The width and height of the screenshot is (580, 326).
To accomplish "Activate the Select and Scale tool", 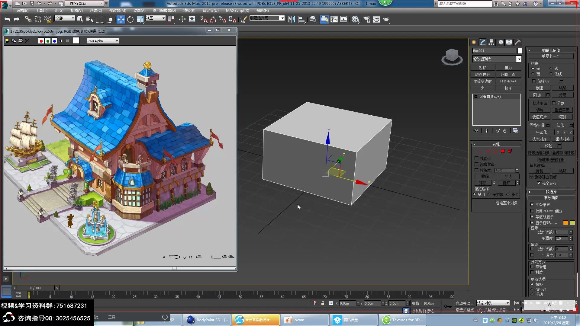I will [x=140, y=19].
